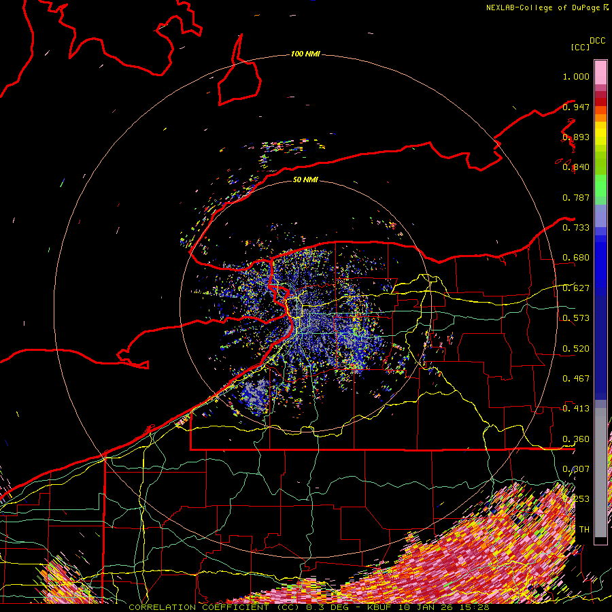Select the 0.467 legend value

coord(576,379)
